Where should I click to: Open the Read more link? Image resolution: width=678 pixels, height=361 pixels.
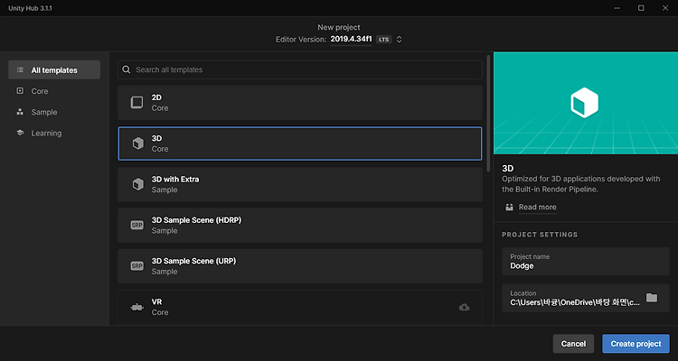[538, 208]
